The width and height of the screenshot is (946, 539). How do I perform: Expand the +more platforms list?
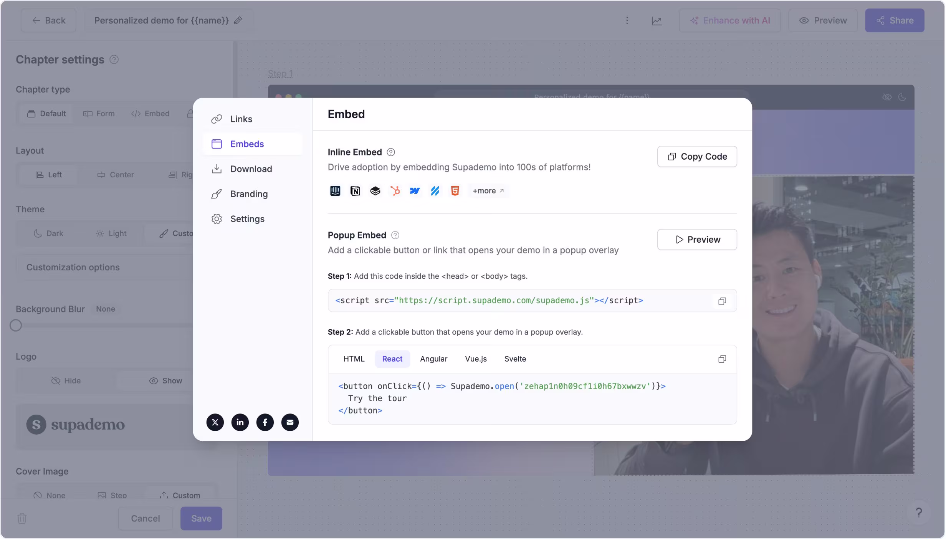pyautogui.click(x=488, y=190)
